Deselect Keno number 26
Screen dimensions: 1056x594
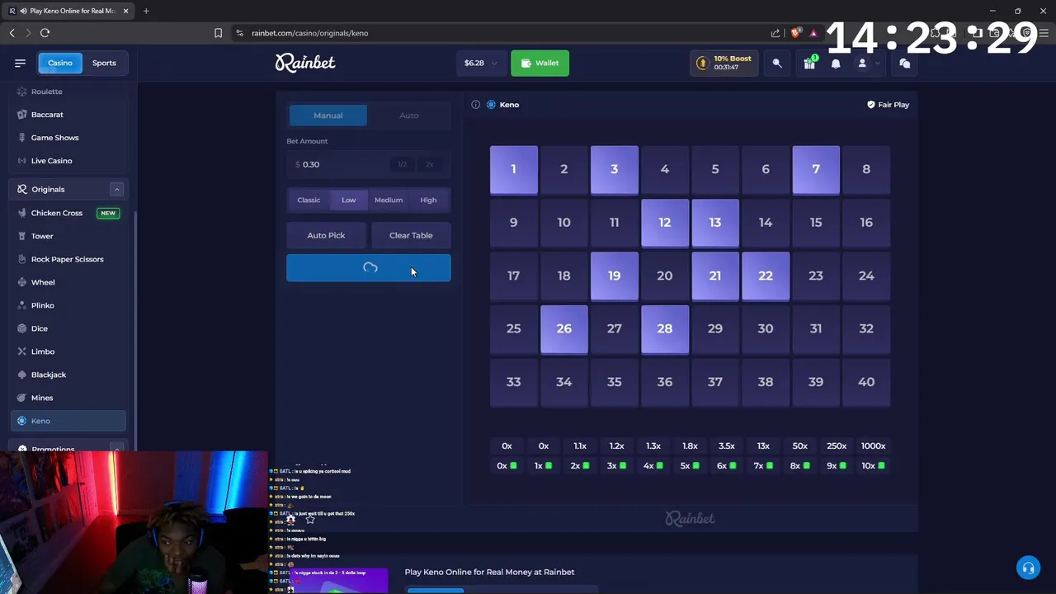[563, 328]
